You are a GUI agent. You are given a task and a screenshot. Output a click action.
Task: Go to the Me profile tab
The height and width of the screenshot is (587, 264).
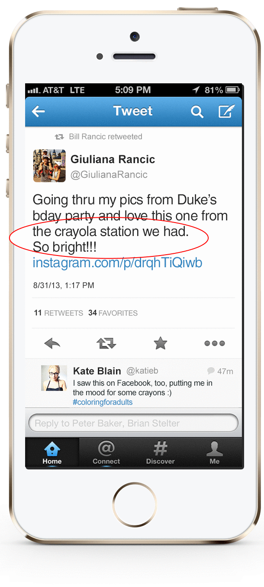click(x=215, y=453)
